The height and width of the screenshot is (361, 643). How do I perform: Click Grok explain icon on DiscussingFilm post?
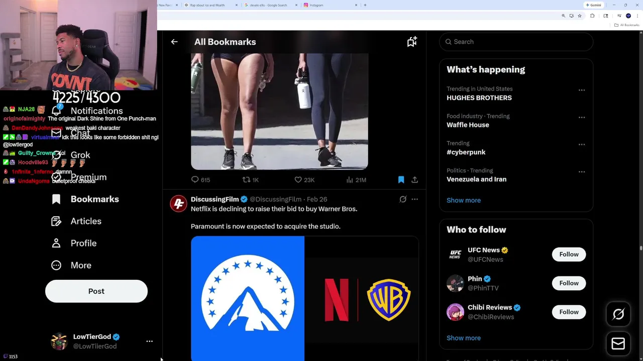coord(403,199)
